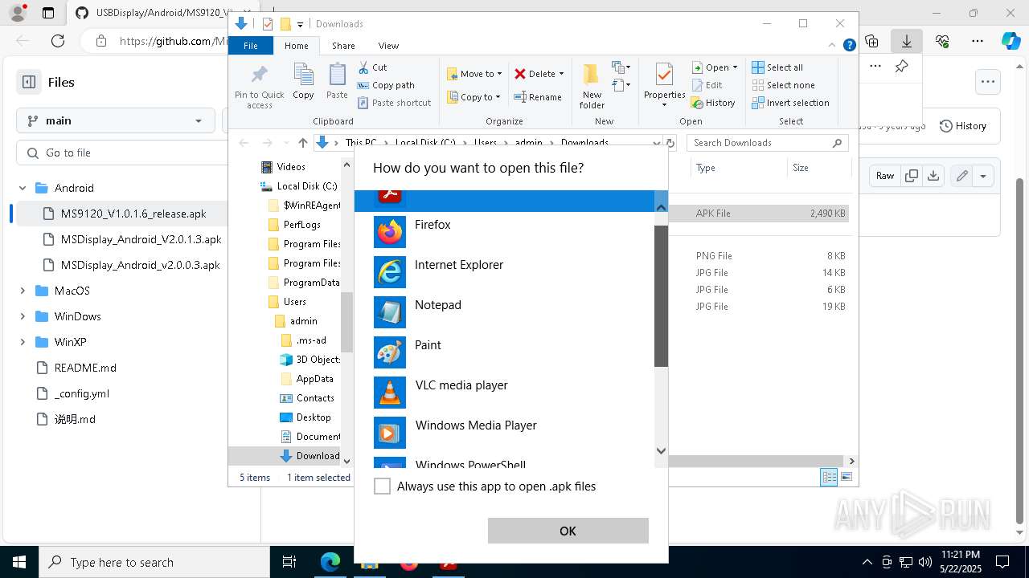
Task: Open _config.yml in the GitHub file tree
Action: (x=82, y=393)
